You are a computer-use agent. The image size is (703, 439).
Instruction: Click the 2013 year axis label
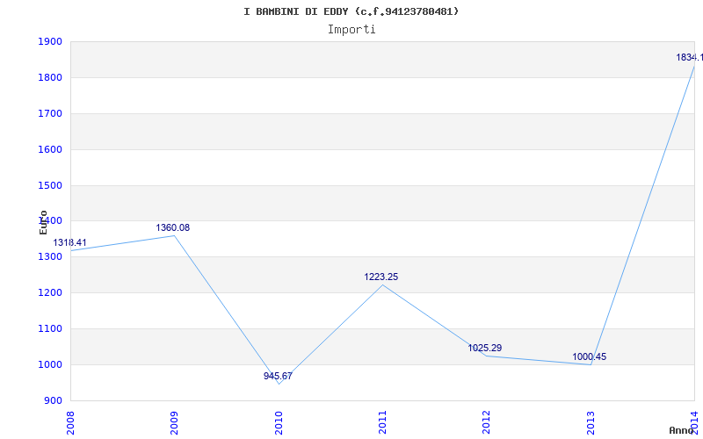pyautogui.click(x=591, y=422)
